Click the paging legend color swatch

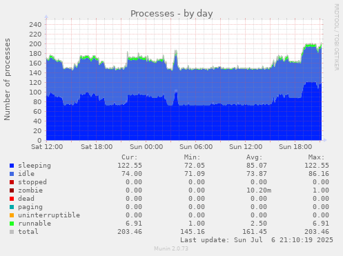click(12, 207)
